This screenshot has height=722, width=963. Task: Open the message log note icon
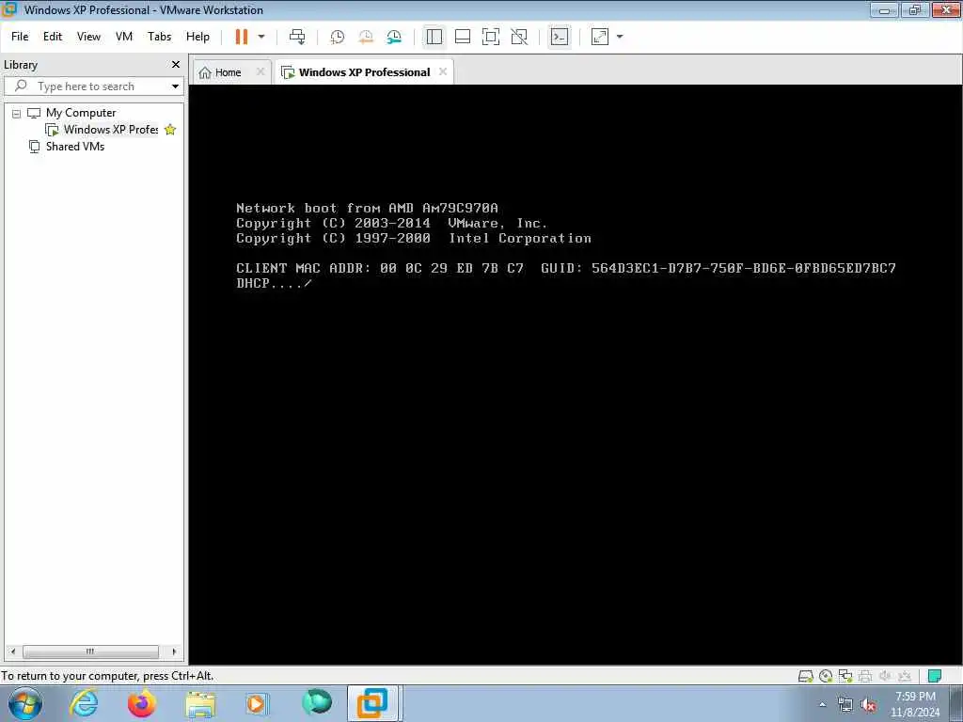click(x=935, y=676)
